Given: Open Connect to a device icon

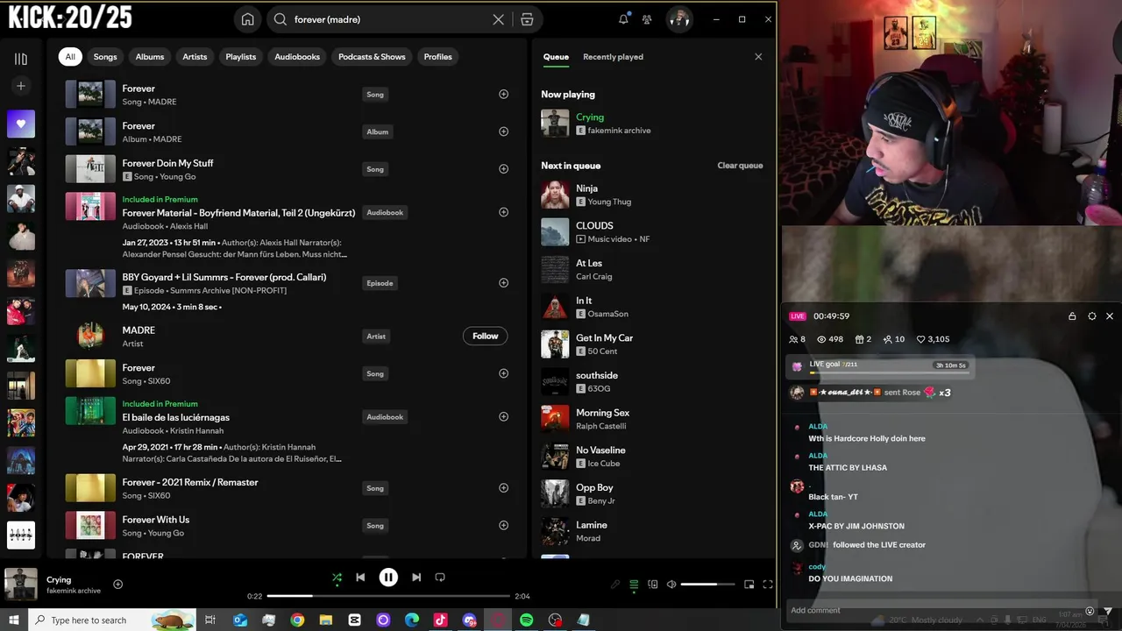Looking at the screenshot, I should point(653,585).
